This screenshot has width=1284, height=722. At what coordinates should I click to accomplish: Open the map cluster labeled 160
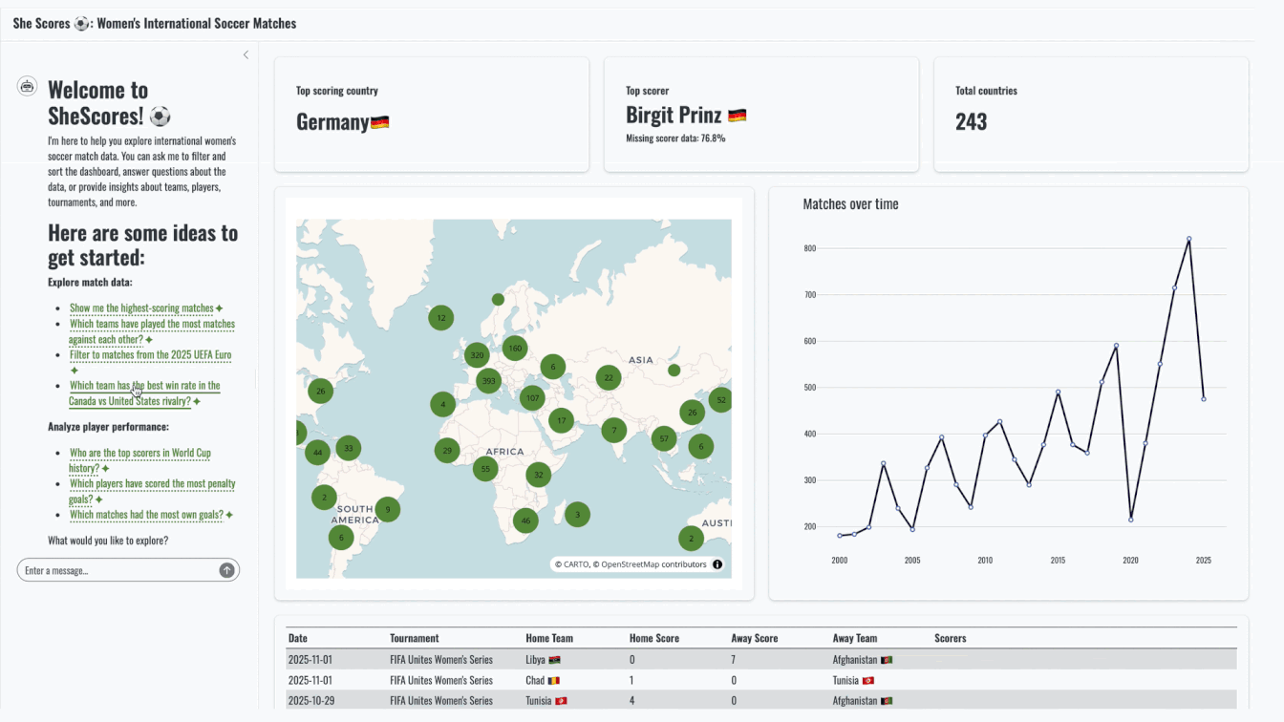click(515, 349)
